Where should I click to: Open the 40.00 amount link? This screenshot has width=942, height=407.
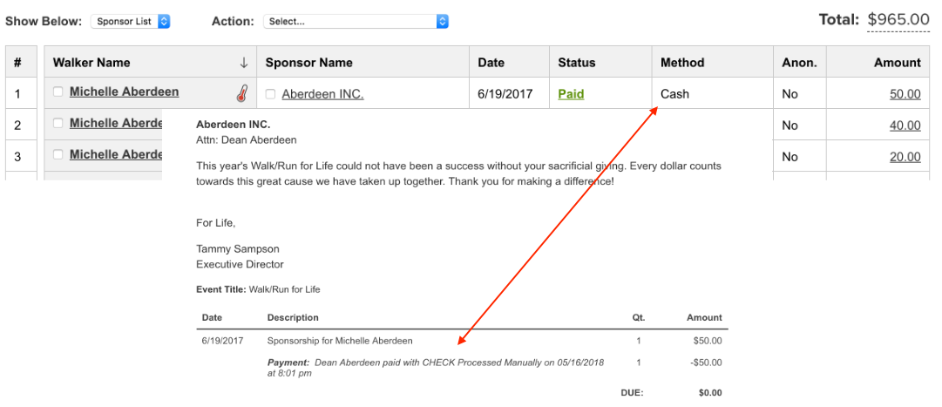click(x=905, y=125)
